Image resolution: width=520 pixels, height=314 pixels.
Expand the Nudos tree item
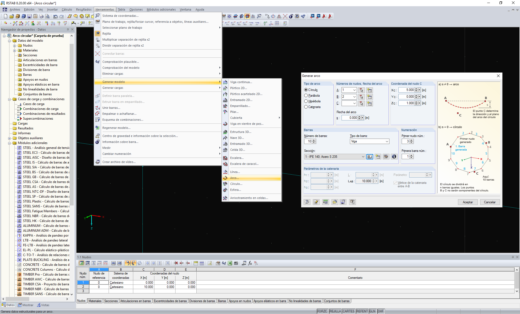pos(15,45)
